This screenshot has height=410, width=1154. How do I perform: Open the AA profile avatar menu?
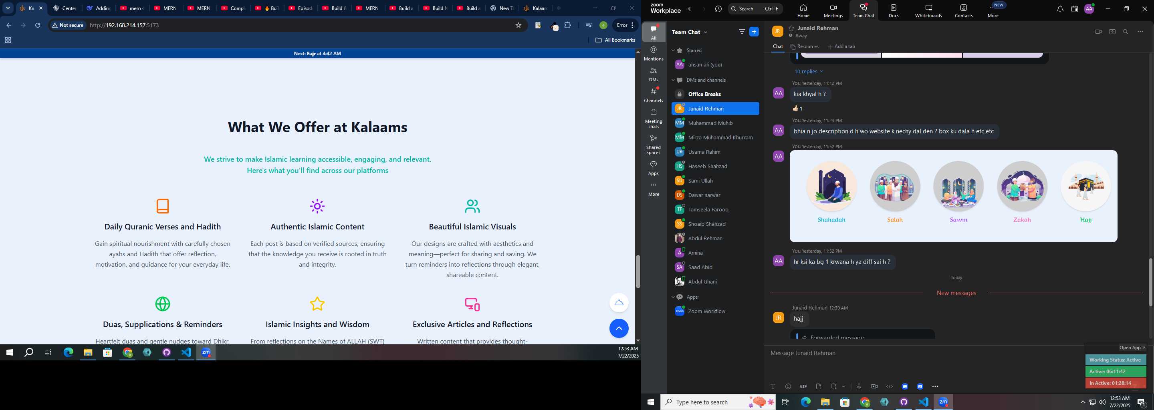[x=1089, y=9]
